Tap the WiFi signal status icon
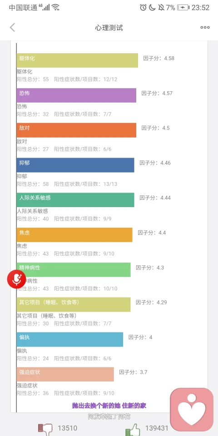Viewport: 218px width, 436px height. point(55,8)
